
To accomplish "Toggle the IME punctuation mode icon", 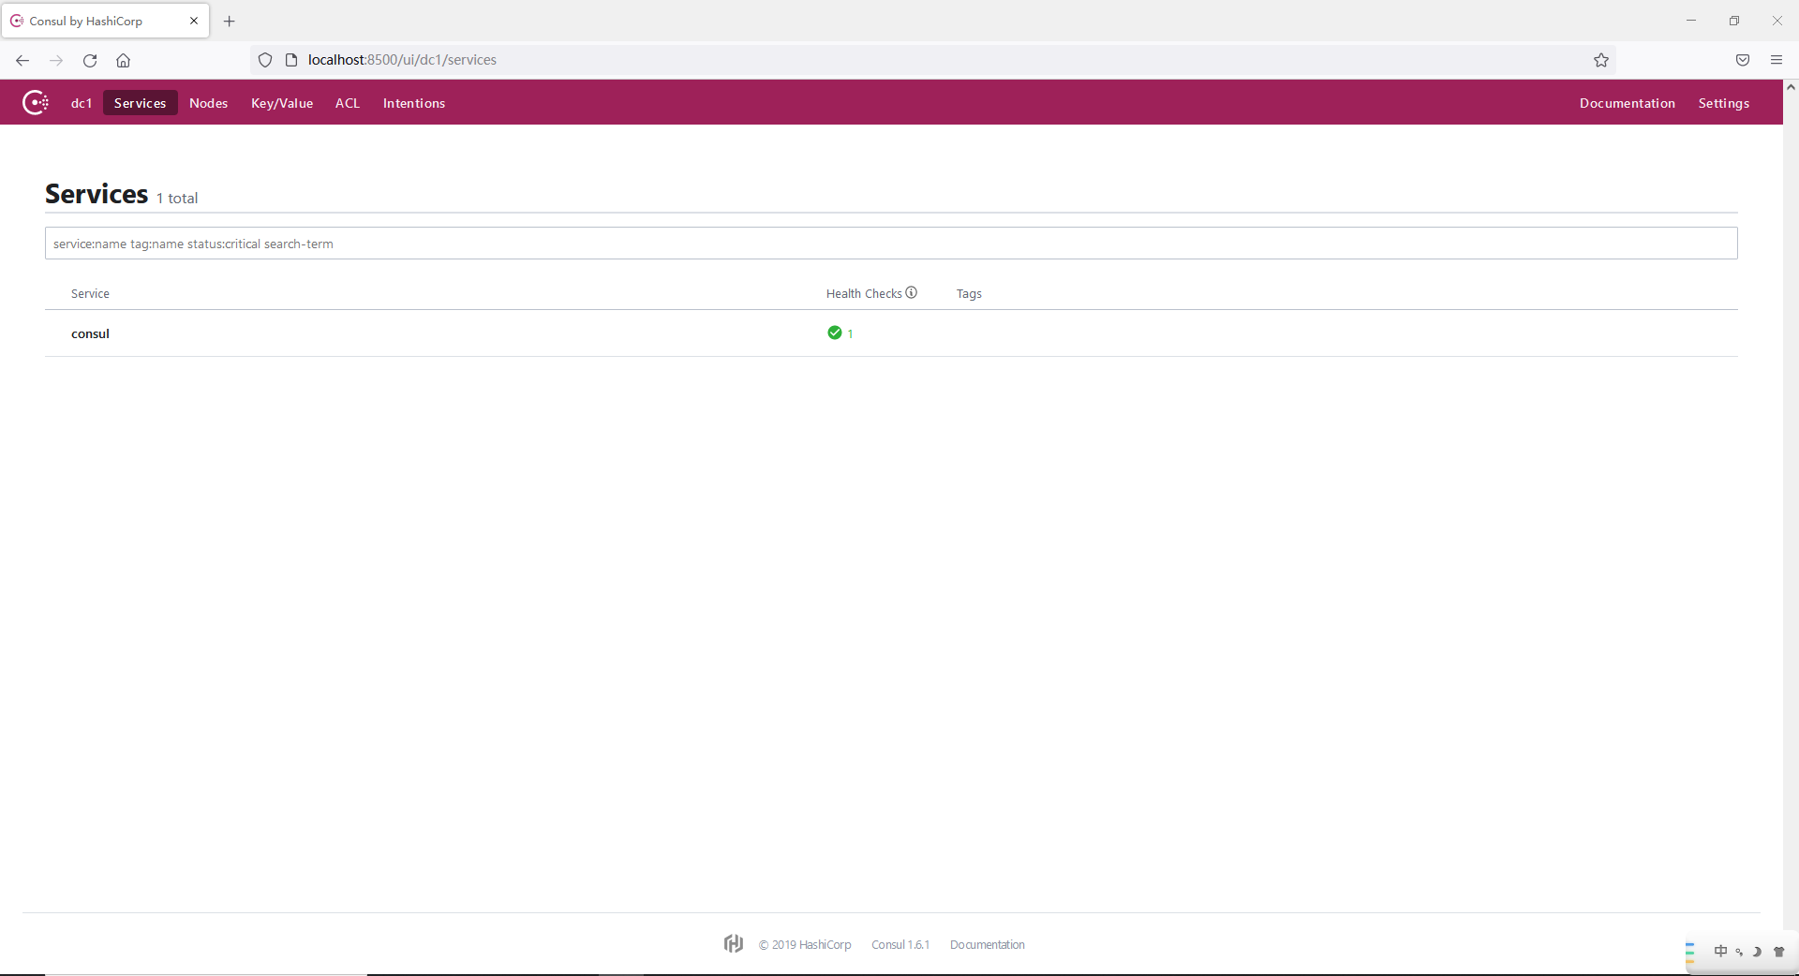I will 1739,952.
